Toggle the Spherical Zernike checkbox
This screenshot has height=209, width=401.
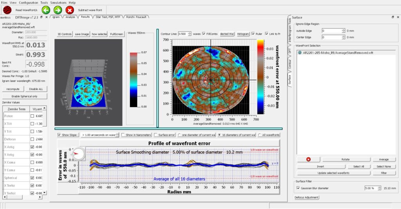click(32, 178)
